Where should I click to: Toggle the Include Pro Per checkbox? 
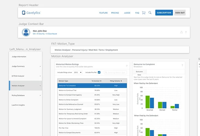tap(99, 72)
